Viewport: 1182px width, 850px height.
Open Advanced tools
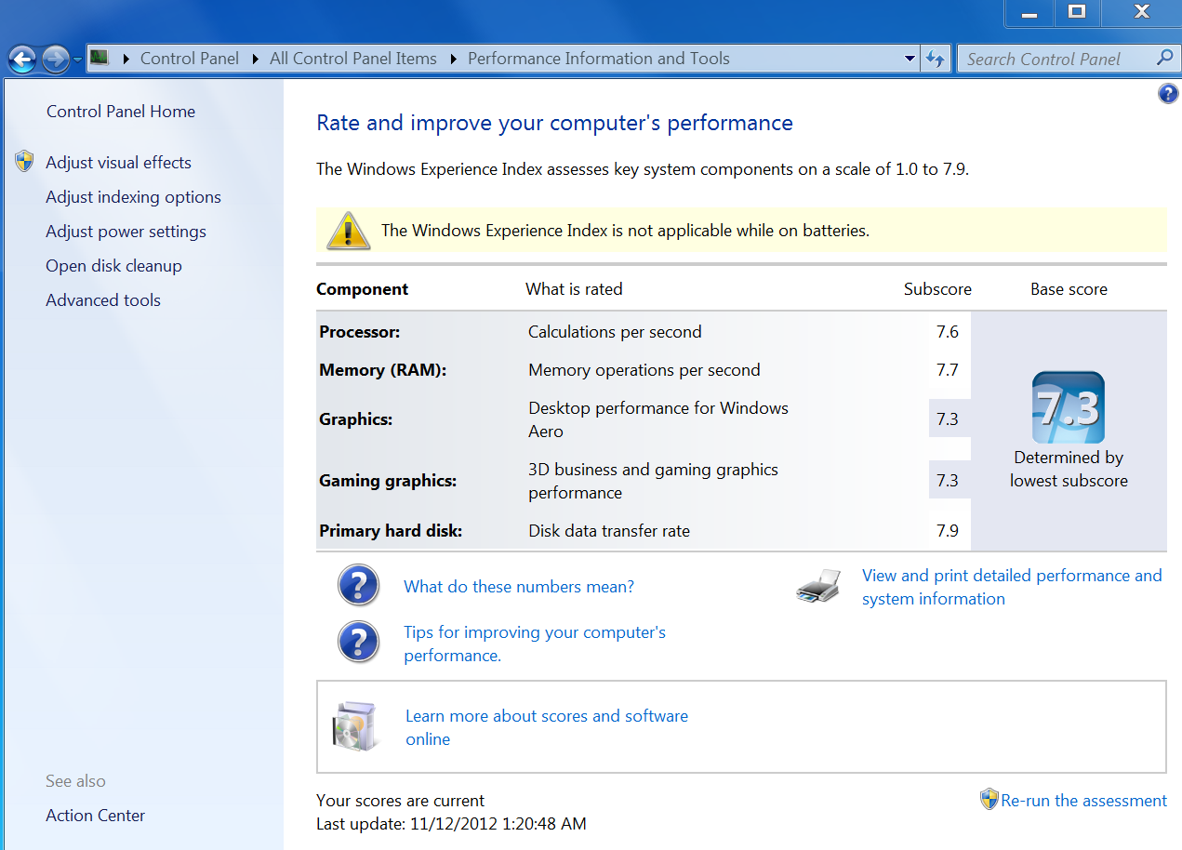(x=103, y=300)
